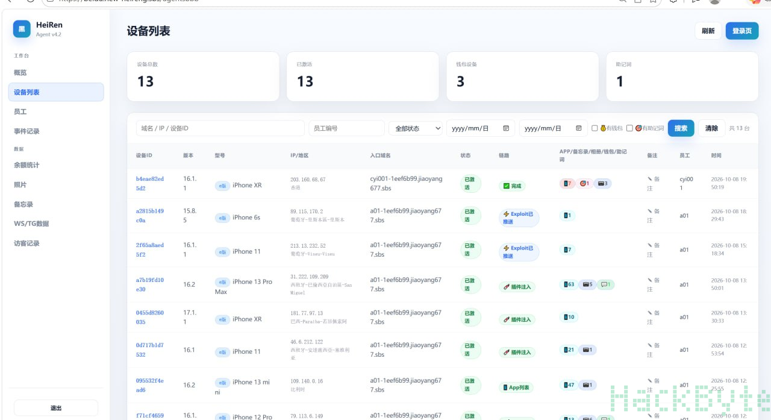Viewport: 771px width, 420px height.
Task: Click the app count badge 7 for device b4eae82ed5d2
Action: (x=567, y=183)
